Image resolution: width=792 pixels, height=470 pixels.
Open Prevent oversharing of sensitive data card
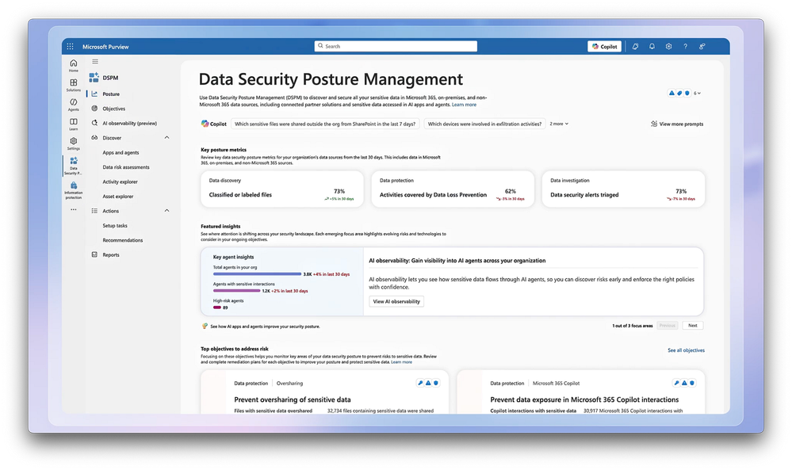(x=324, y=393)
